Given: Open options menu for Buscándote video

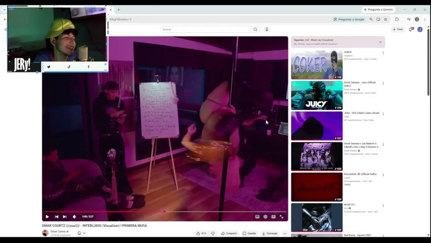Looking at the screenshot, I should pos(383,175).
